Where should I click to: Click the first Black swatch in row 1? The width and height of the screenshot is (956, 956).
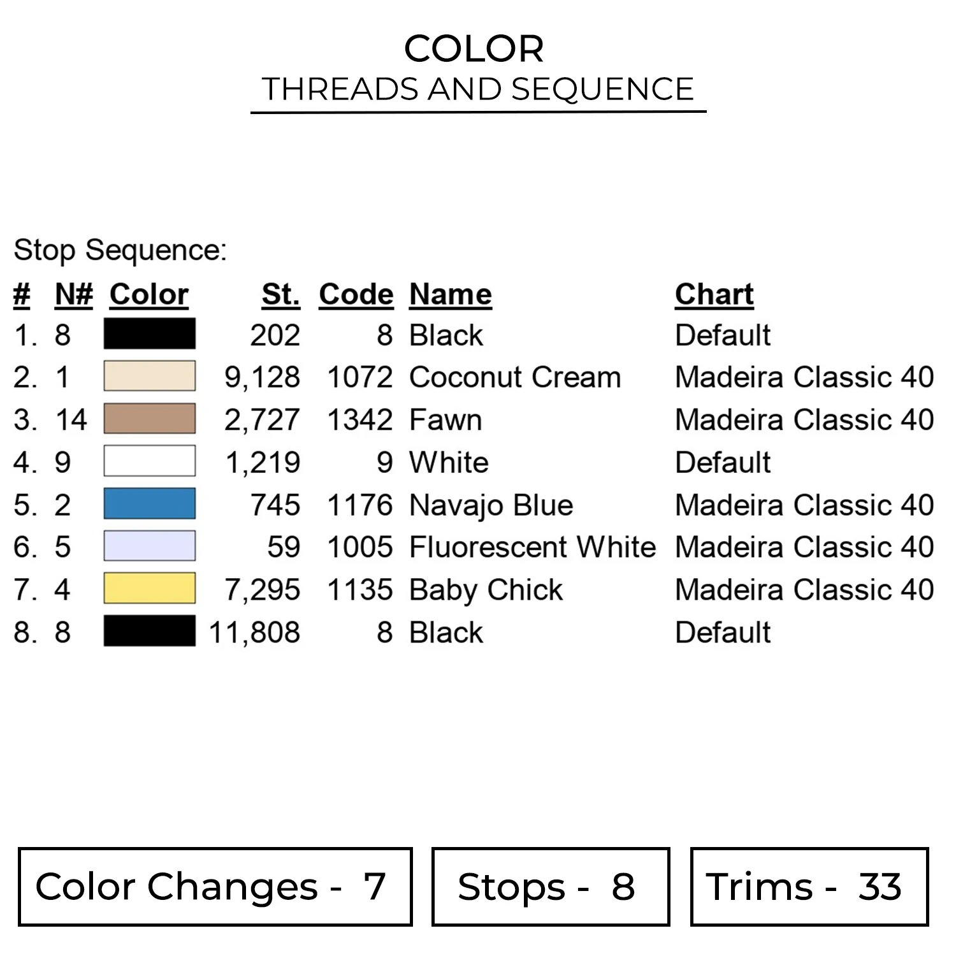[150, 334]
